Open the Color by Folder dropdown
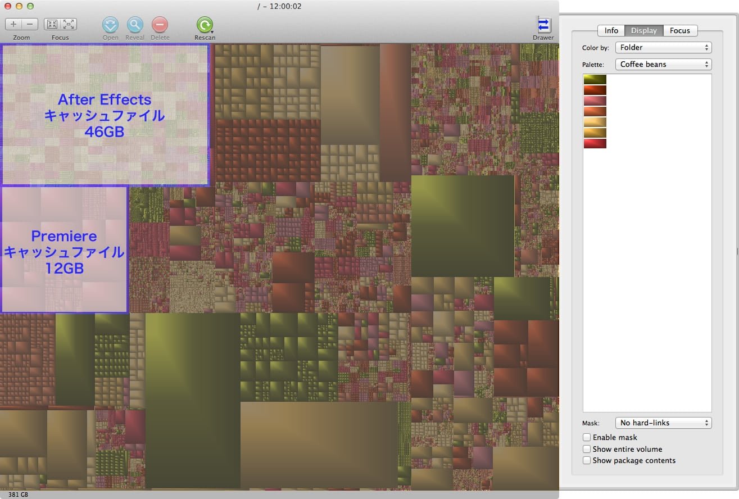This screenshot has height=499, width=739. click(x=663, y=48)
